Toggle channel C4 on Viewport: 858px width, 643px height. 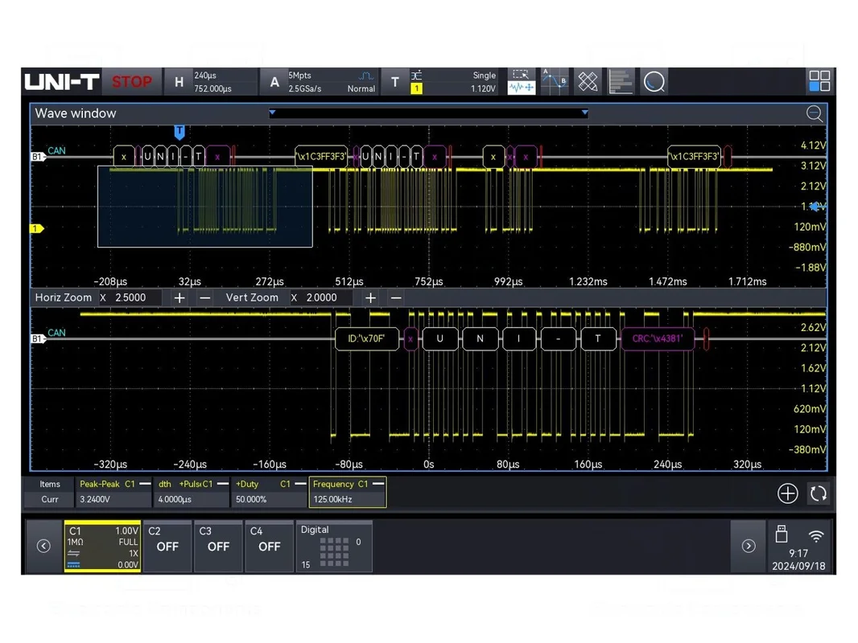(269, 546)
